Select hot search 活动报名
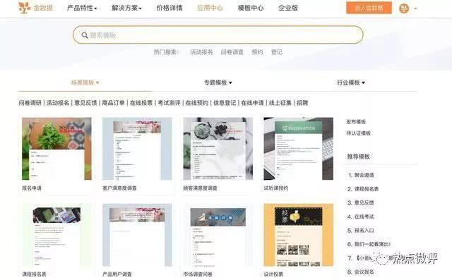Image resolution: width=452 pixels, height=278 pixels. (201, 52)
